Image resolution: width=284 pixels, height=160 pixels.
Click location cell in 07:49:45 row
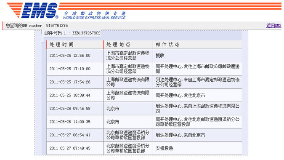[x=128, y=148]
